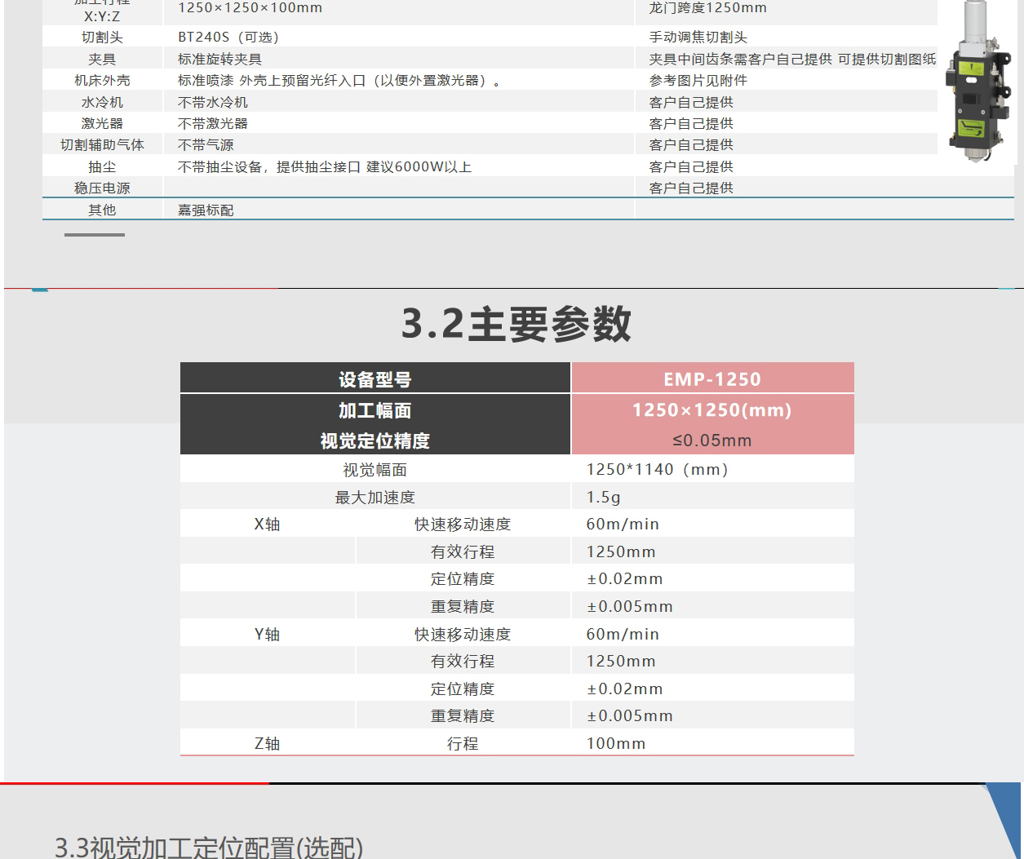Select the Y轴 row label
1024x859 pixels.
(267, 635)
